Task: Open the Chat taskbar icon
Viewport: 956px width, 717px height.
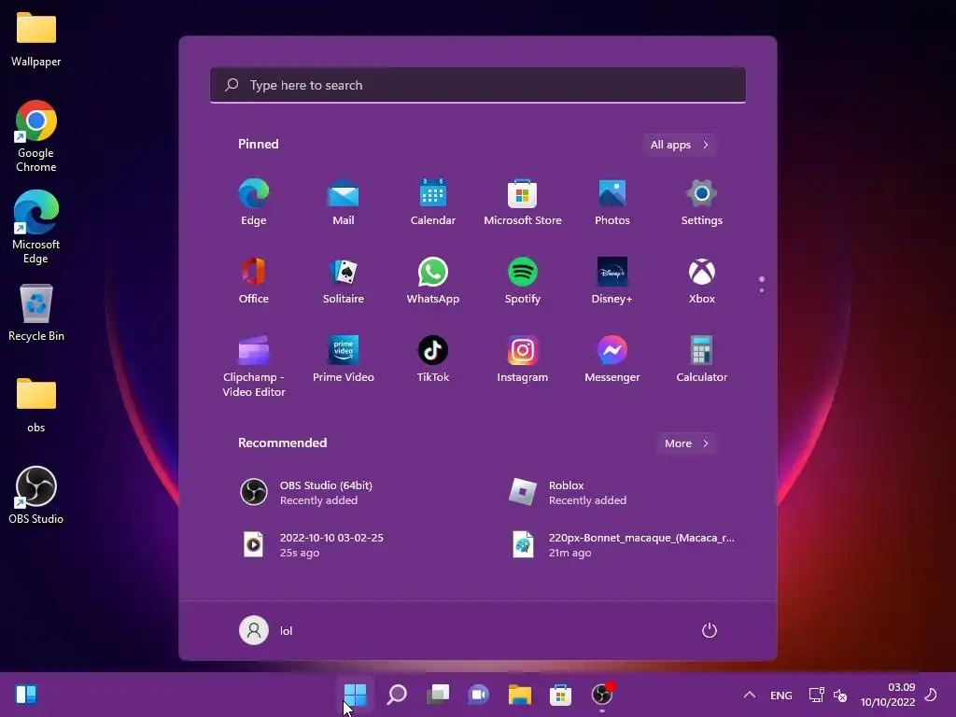Action: [x=479, y=694]
